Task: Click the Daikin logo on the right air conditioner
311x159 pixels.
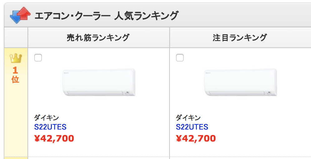Action: pos(208,73)
